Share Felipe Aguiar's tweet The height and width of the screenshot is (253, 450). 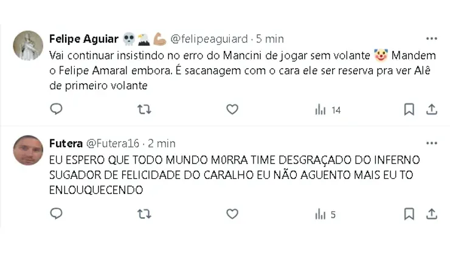(432, 109)
